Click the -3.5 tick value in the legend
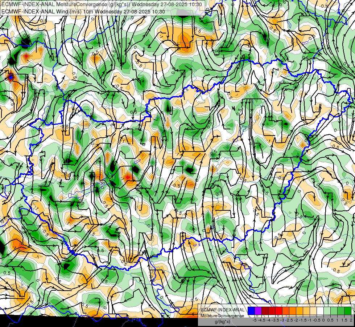355x327 pixels. pos(275,320)
